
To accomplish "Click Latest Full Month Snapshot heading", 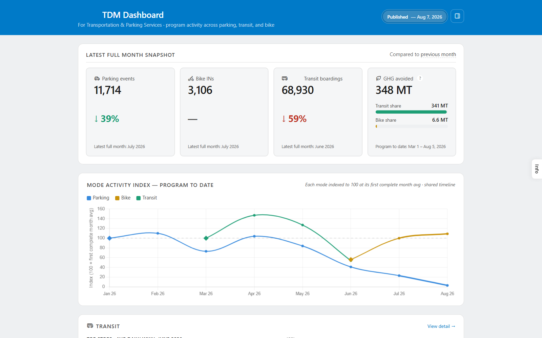I will click(x=130, y=55).
